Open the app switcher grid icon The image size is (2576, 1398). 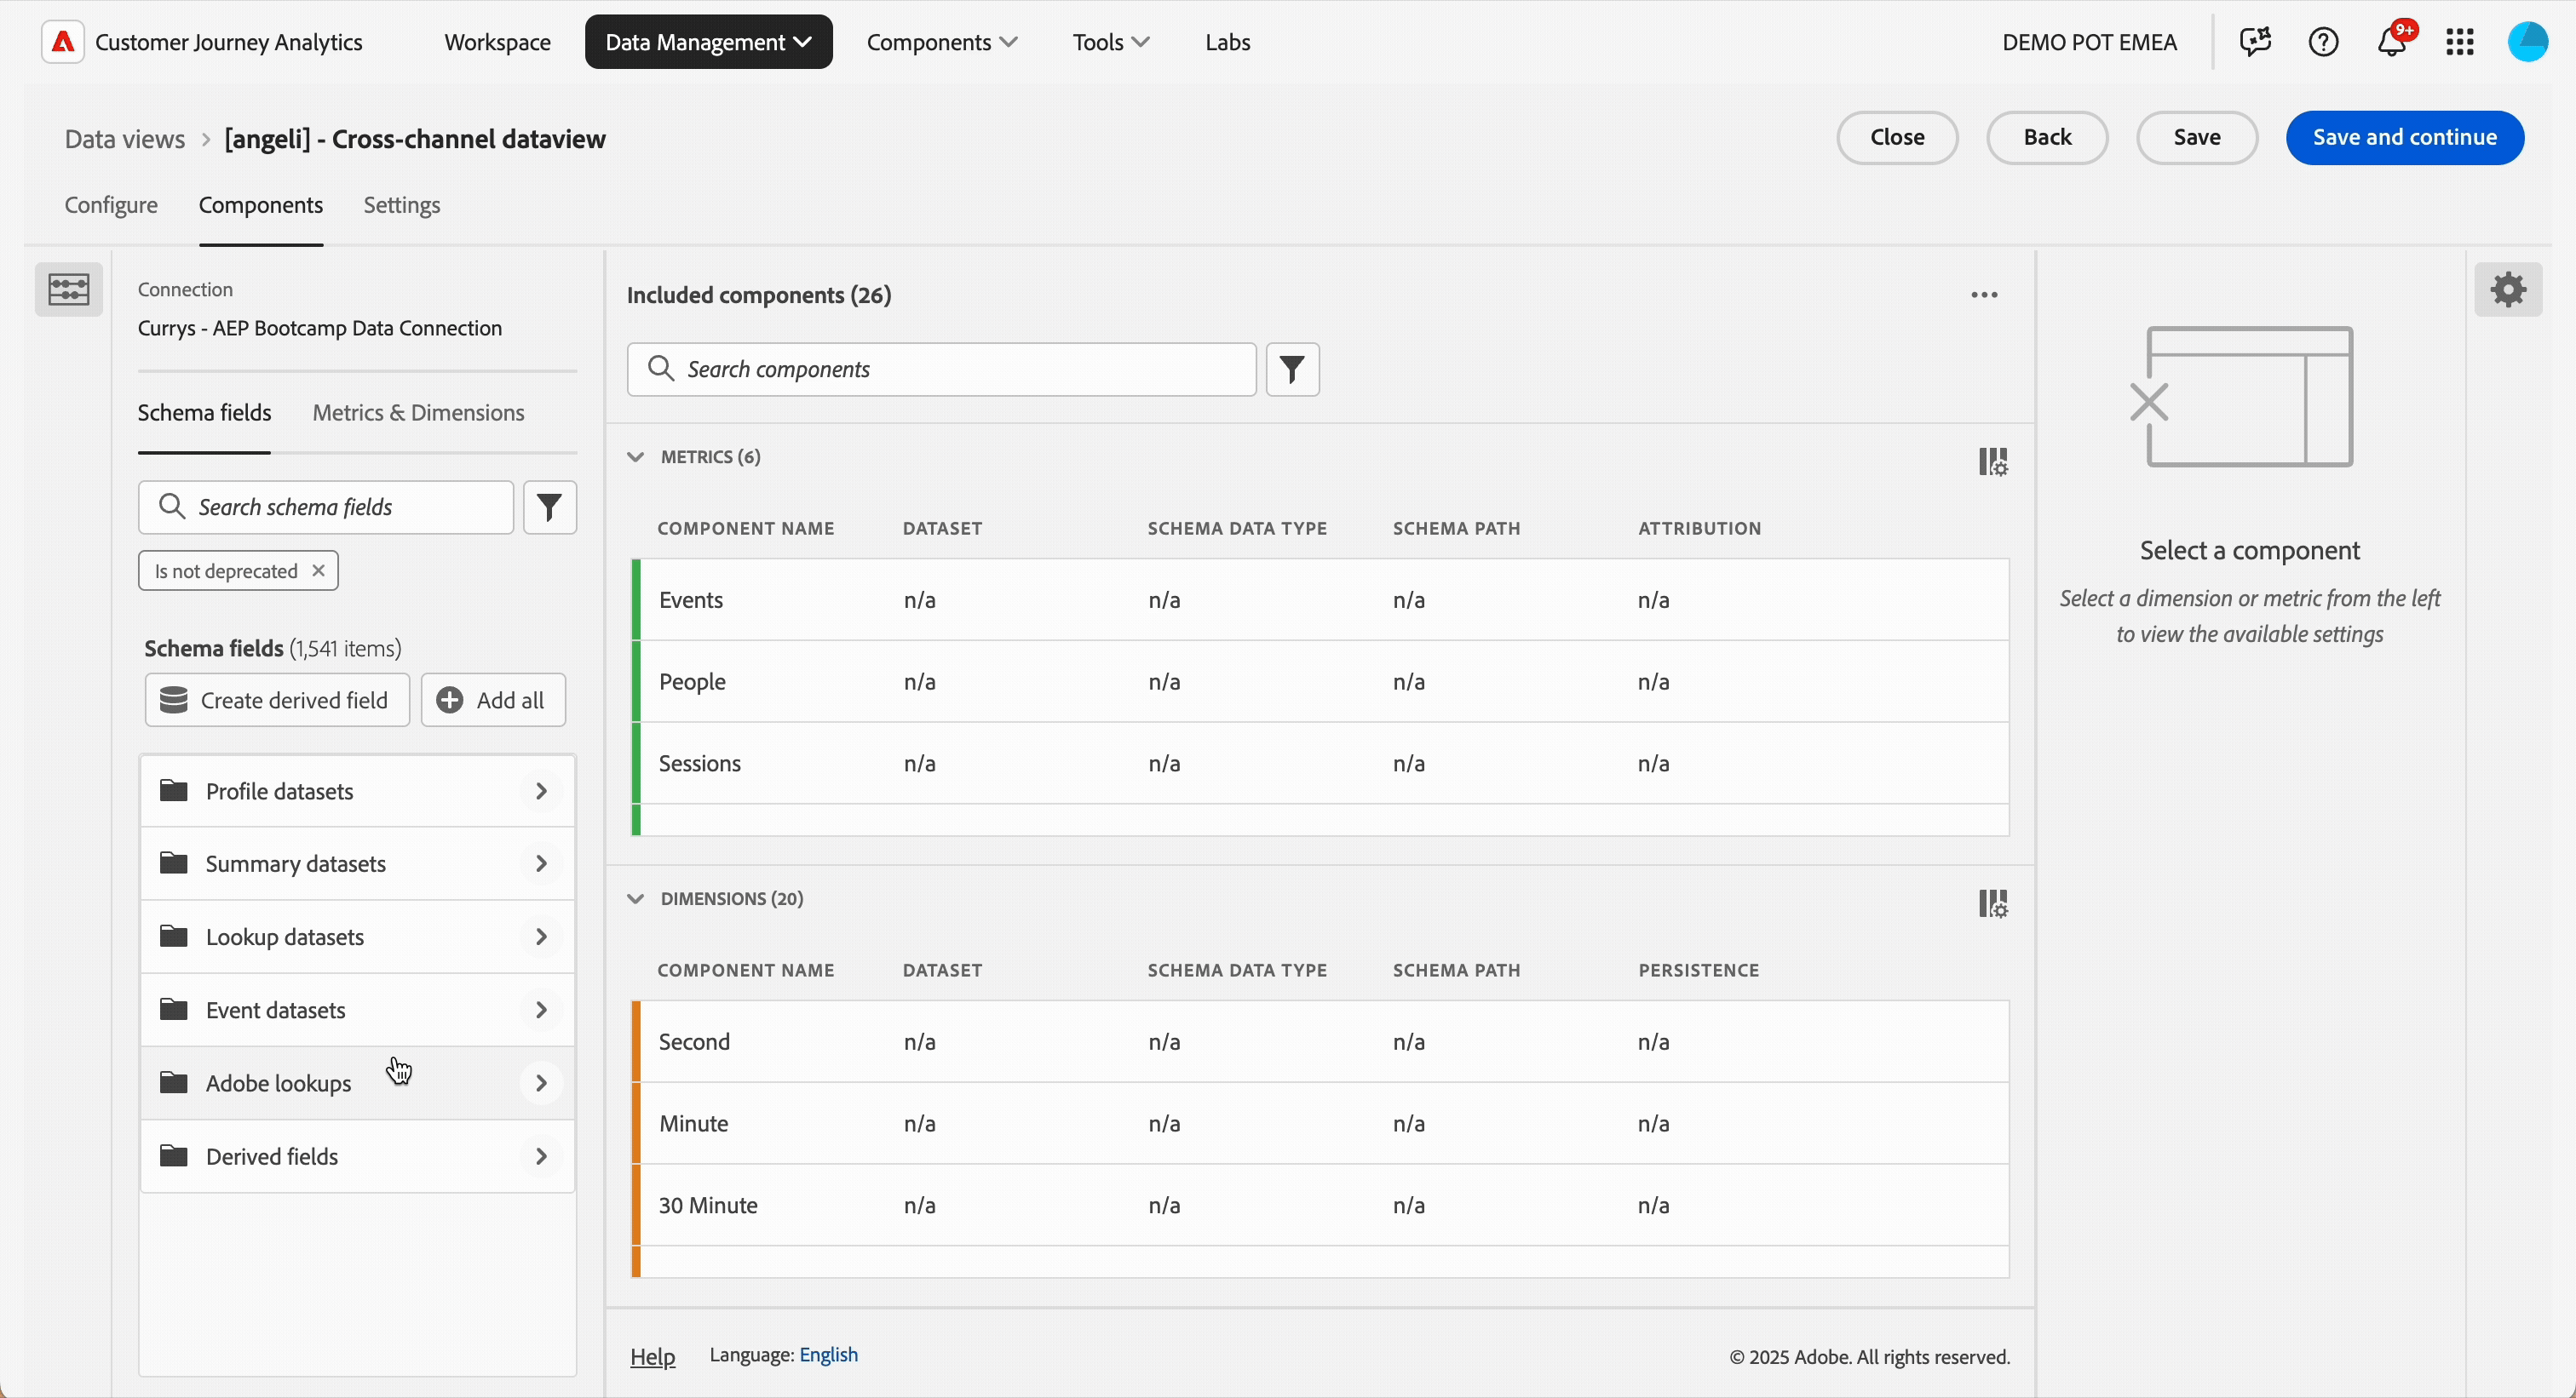click(2460, 42)
